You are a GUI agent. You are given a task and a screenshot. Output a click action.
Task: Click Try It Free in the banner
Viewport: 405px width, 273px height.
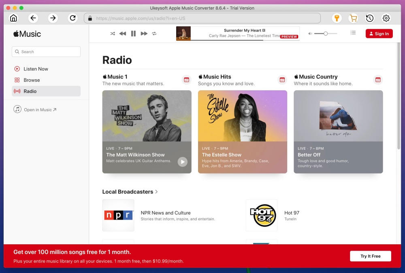370,256
